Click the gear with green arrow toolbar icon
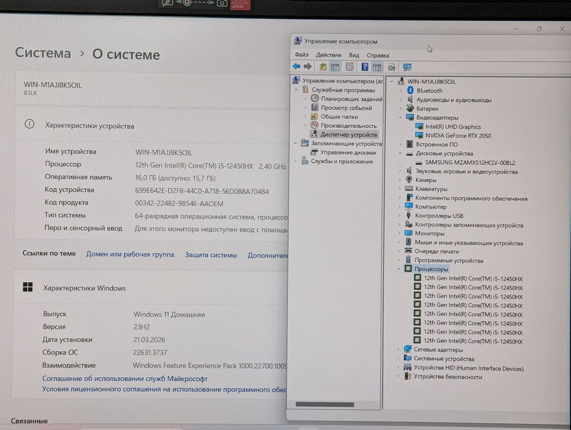The image size is (571, 430). [392, 67]
